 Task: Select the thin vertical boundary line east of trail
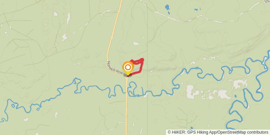click(x=147, y=69)
